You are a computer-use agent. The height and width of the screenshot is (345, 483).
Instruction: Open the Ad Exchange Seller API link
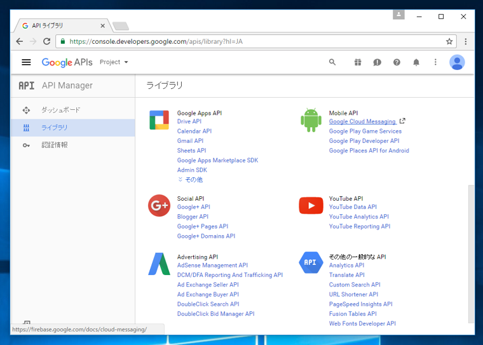coord(208,285)
